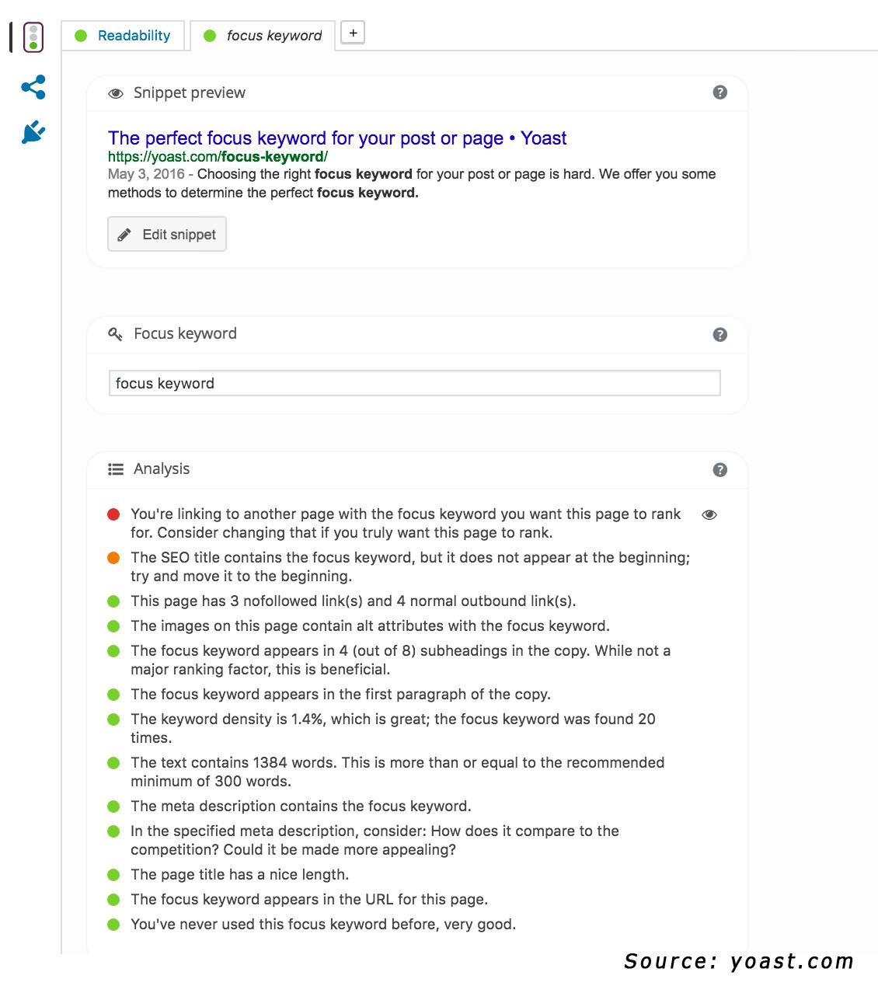This screenshot has height=993, width=878.
Task: Click the list icon beside Analysis
Action: 116,469
